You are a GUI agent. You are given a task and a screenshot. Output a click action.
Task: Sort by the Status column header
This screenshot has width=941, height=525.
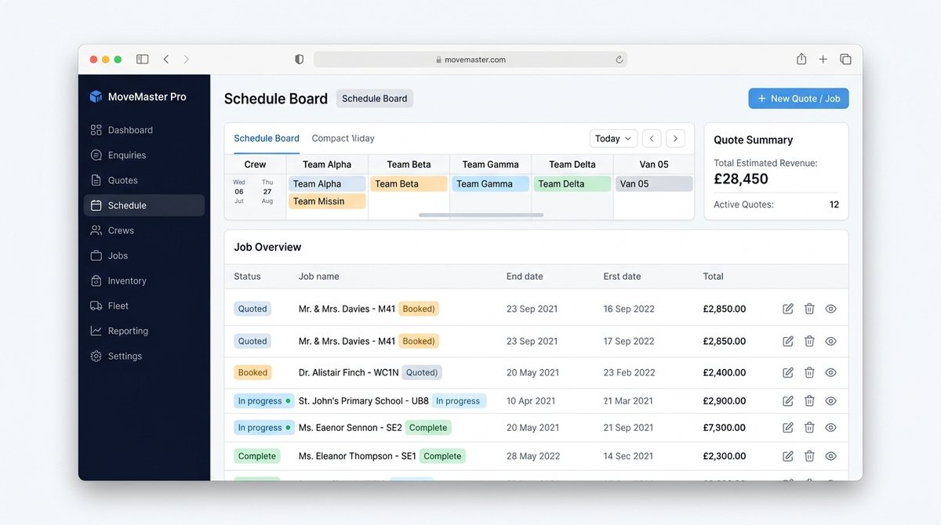pyautogui.click(x=247, y=277)
